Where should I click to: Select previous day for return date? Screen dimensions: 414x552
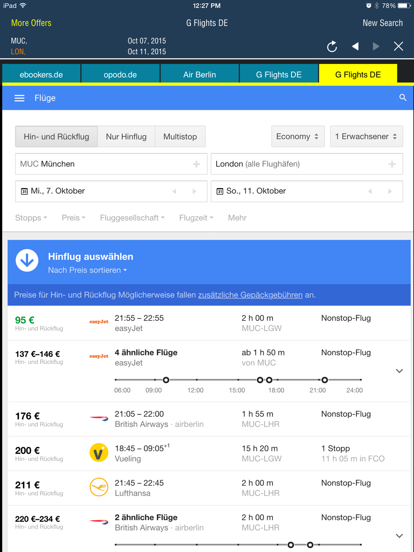(370, 191)
